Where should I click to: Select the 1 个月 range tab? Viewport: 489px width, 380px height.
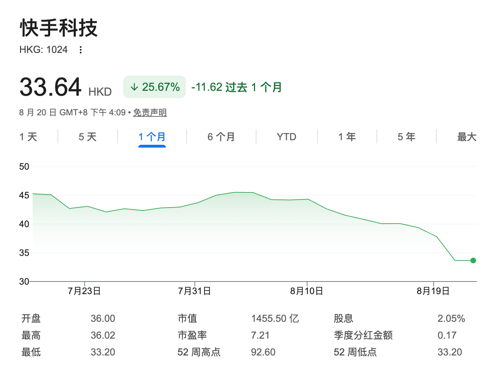pyautogui.click(x=152, y=137)
